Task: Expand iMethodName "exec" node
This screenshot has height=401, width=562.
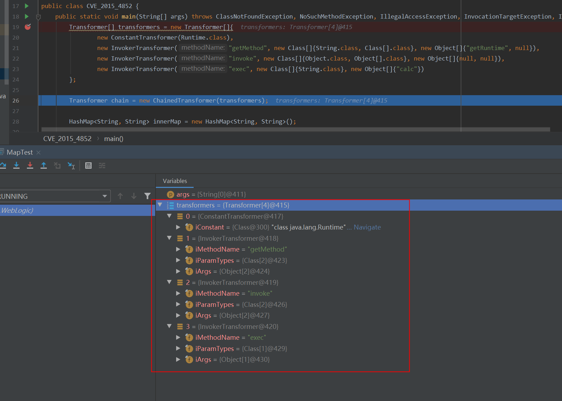Action: coord(178,337)
